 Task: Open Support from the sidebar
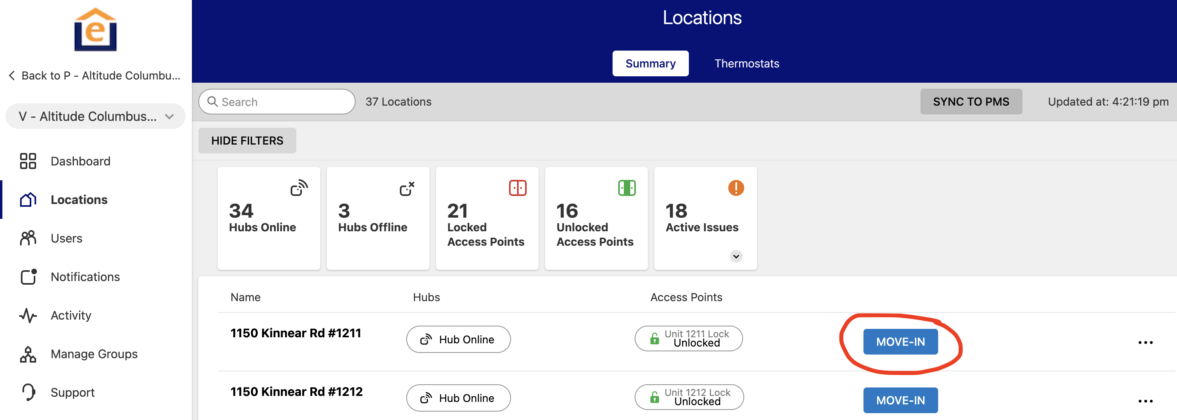coord(73,392)
